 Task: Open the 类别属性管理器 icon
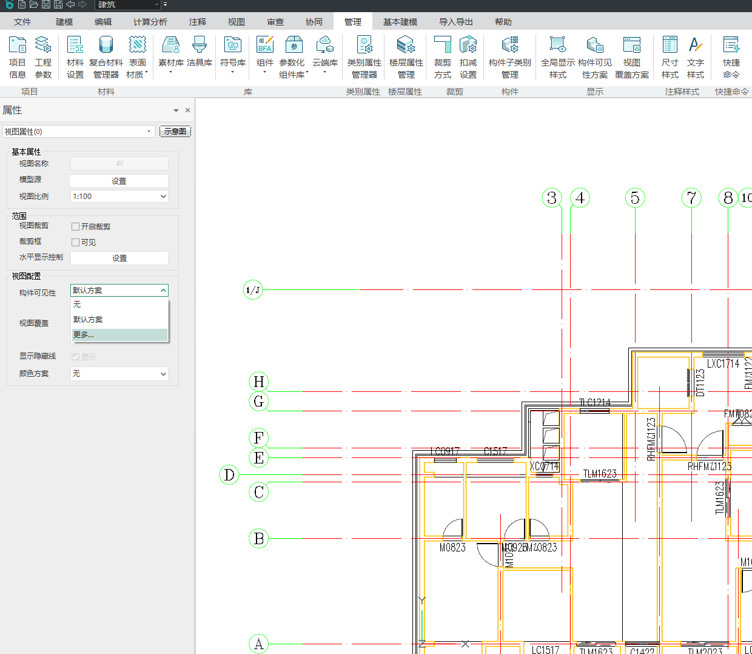click(364, 56)
